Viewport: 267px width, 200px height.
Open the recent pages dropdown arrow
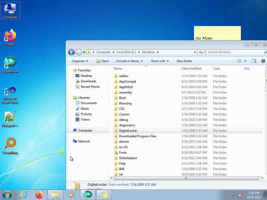pos(84,52)
